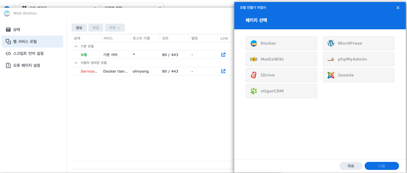Screen dimensions: 407x173
Task: Choose the Docker package
Action: pos(281,43)
